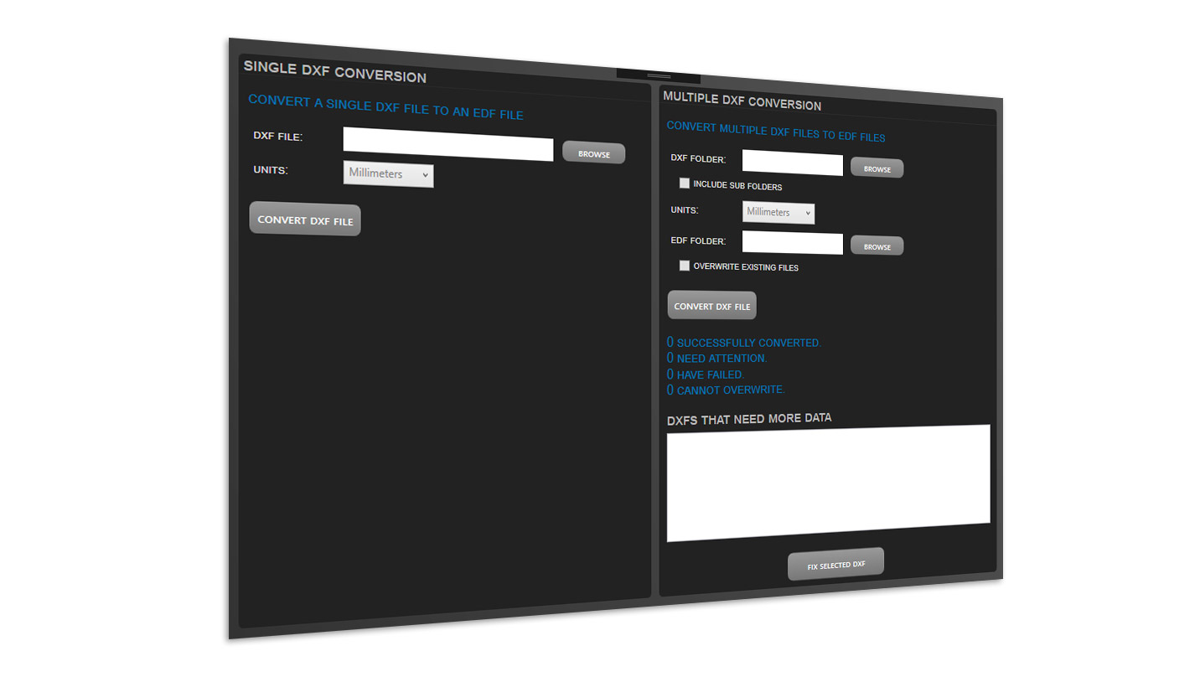Viewport: 1200px width, 677px height.
Task: Click '0 Have Failed.' status text
Action: tap(706, 374)
